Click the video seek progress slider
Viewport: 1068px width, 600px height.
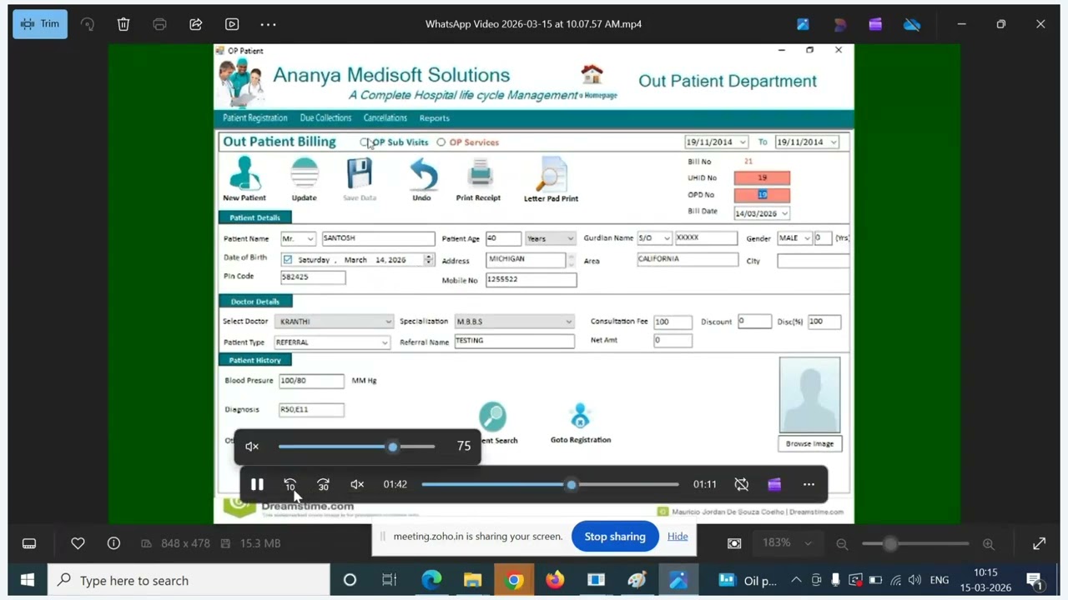click(x=550, y=484)
